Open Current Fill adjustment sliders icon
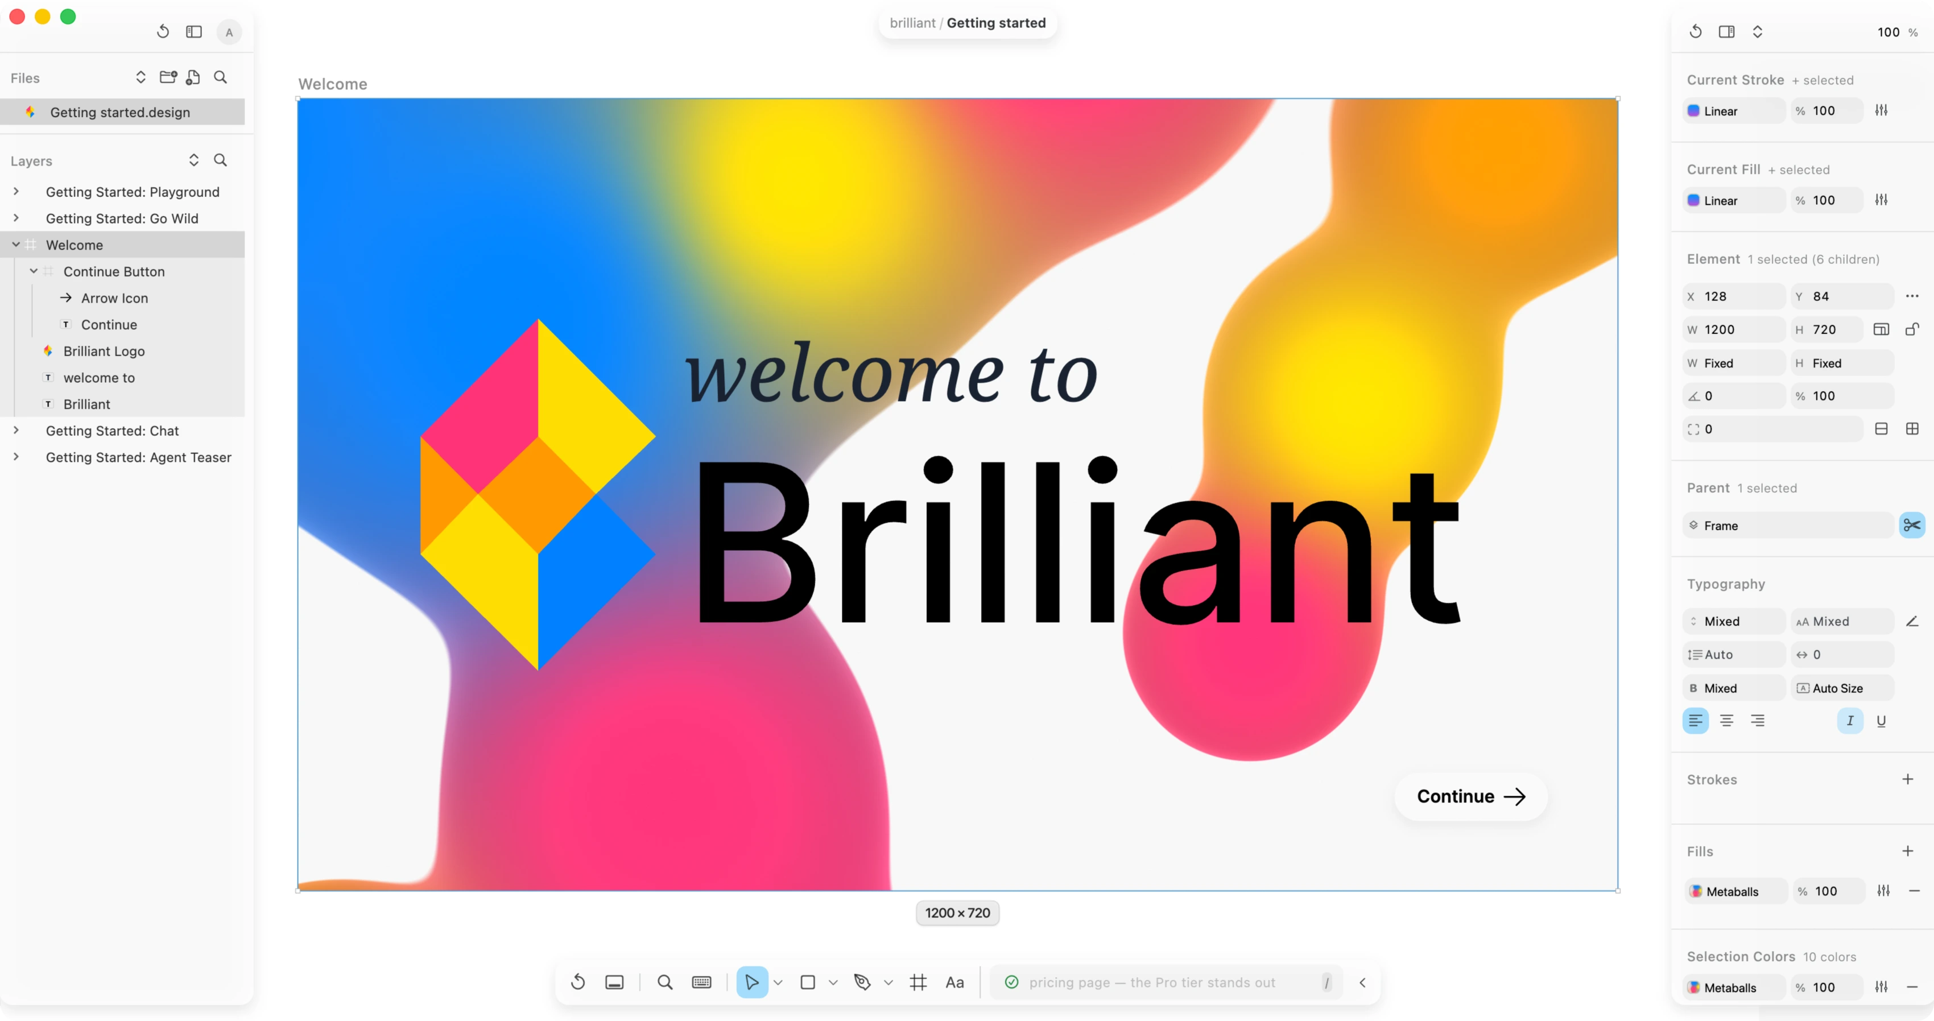1934x1021 pixels. coord(1882,200)
